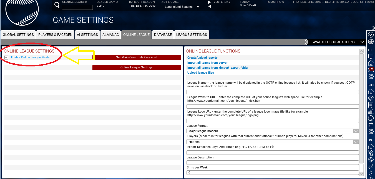Click the play forward arrow icon
375x179 pixels.
[x=210, y=2]
